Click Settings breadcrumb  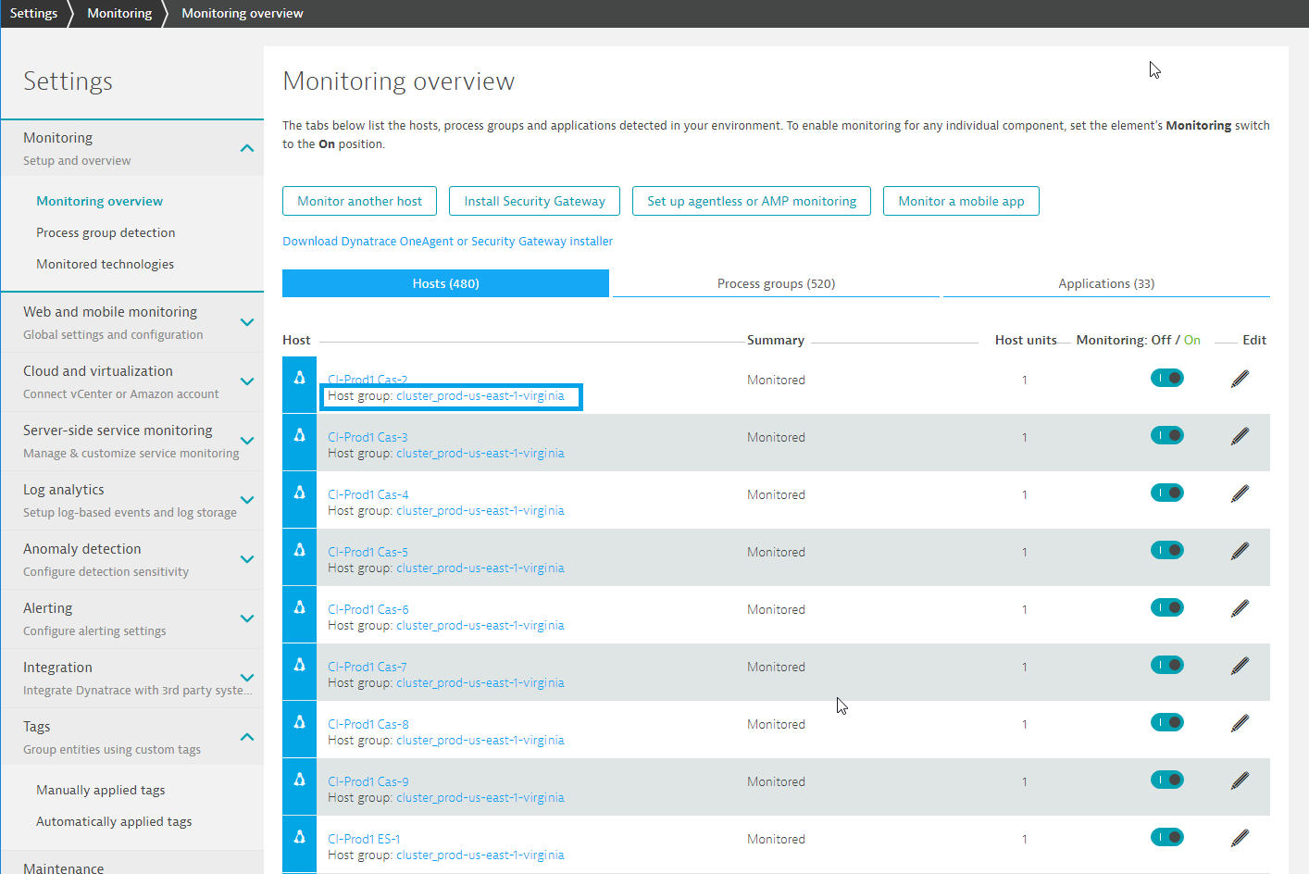[33, 13]
